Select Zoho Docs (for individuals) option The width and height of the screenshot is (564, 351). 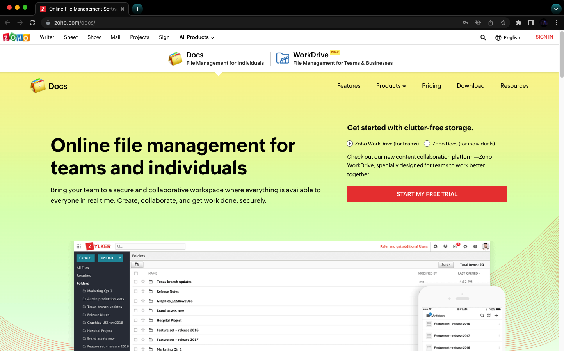coord(427,144)
